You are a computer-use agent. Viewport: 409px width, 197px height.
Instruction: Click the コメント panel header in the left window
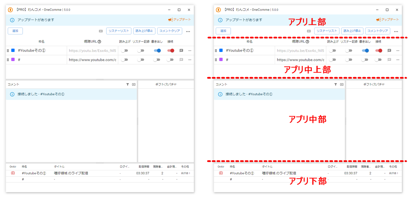click(14, 85)
